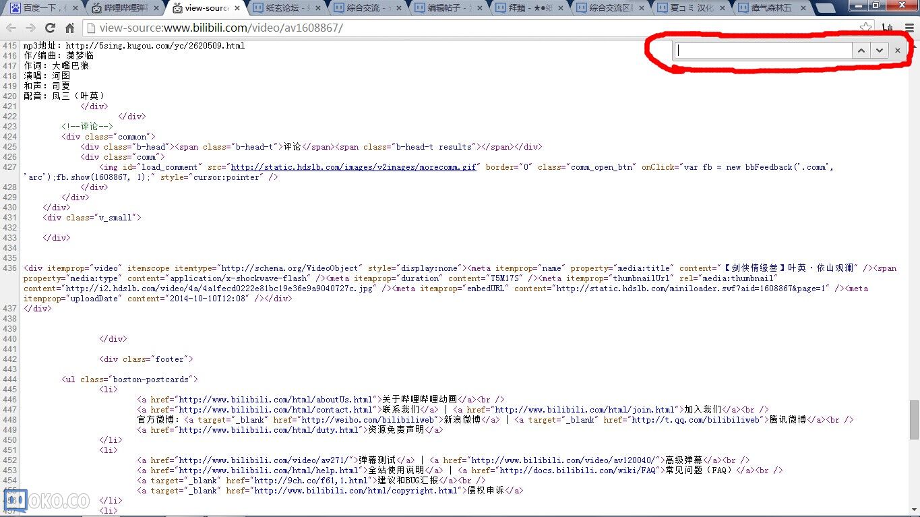The image size is (920, 517).
Task: Click the text 和声: 司夏
Action: click(47, 86)
